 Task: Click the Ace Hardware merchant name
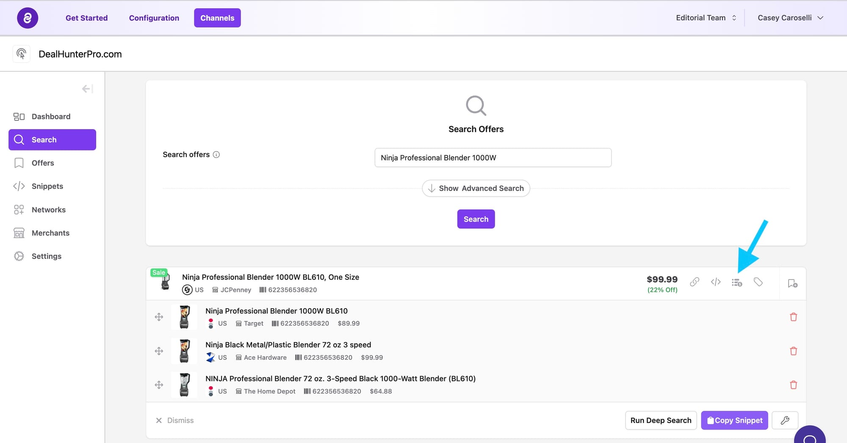coord(265,357)
